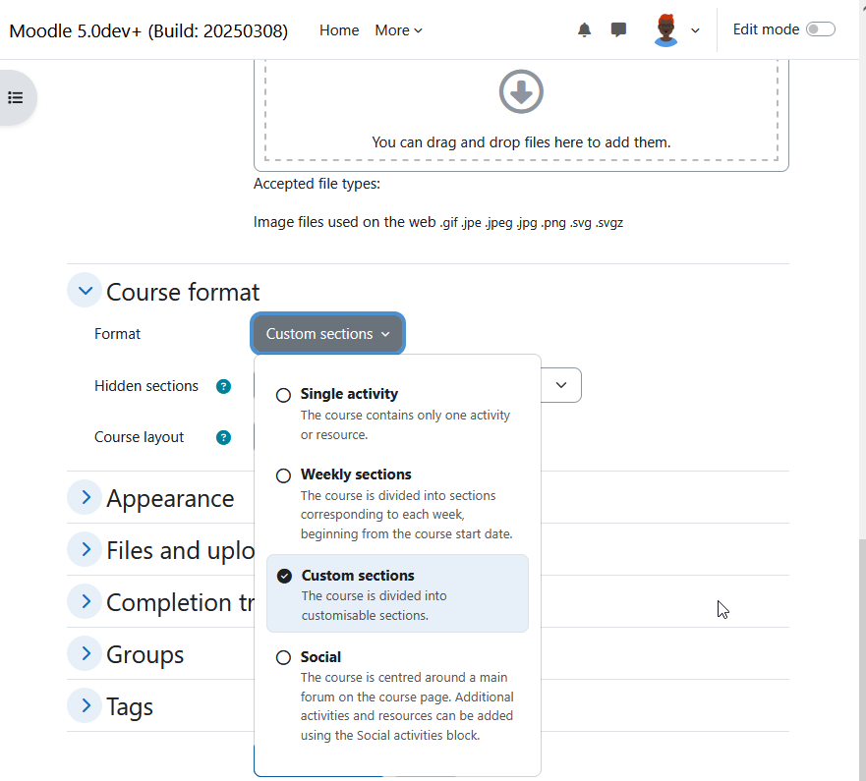Click the user avatar picture
The height and width of the screenshot is (781, 866).
click(665, 29)
